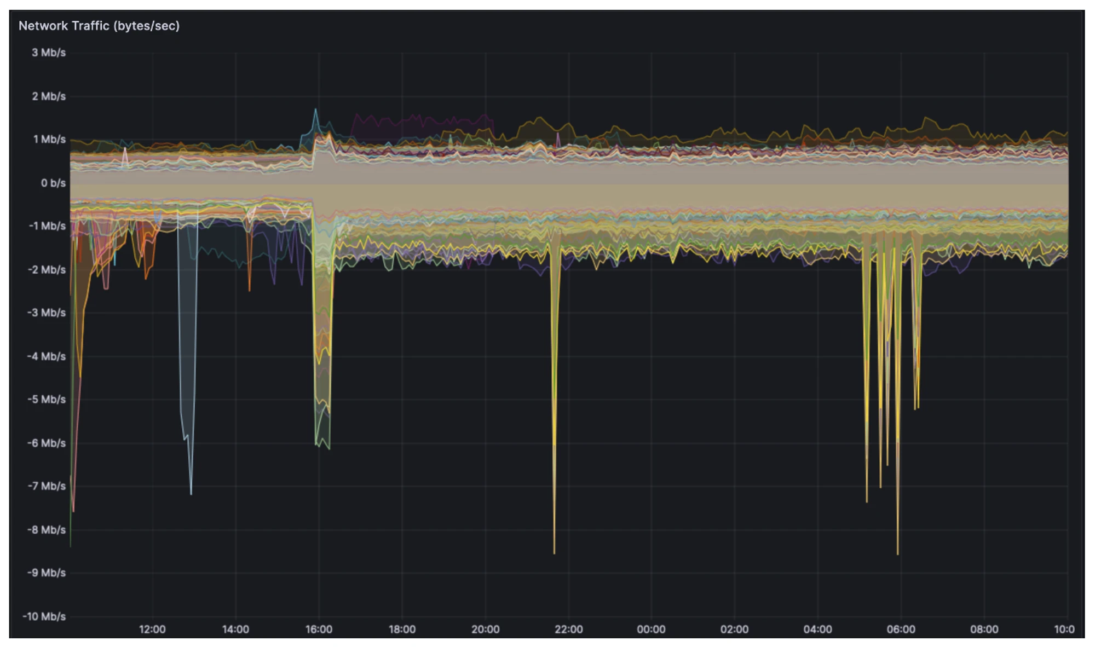
Task: Click the 00:00 time axis label
Action: coord(651,629)
